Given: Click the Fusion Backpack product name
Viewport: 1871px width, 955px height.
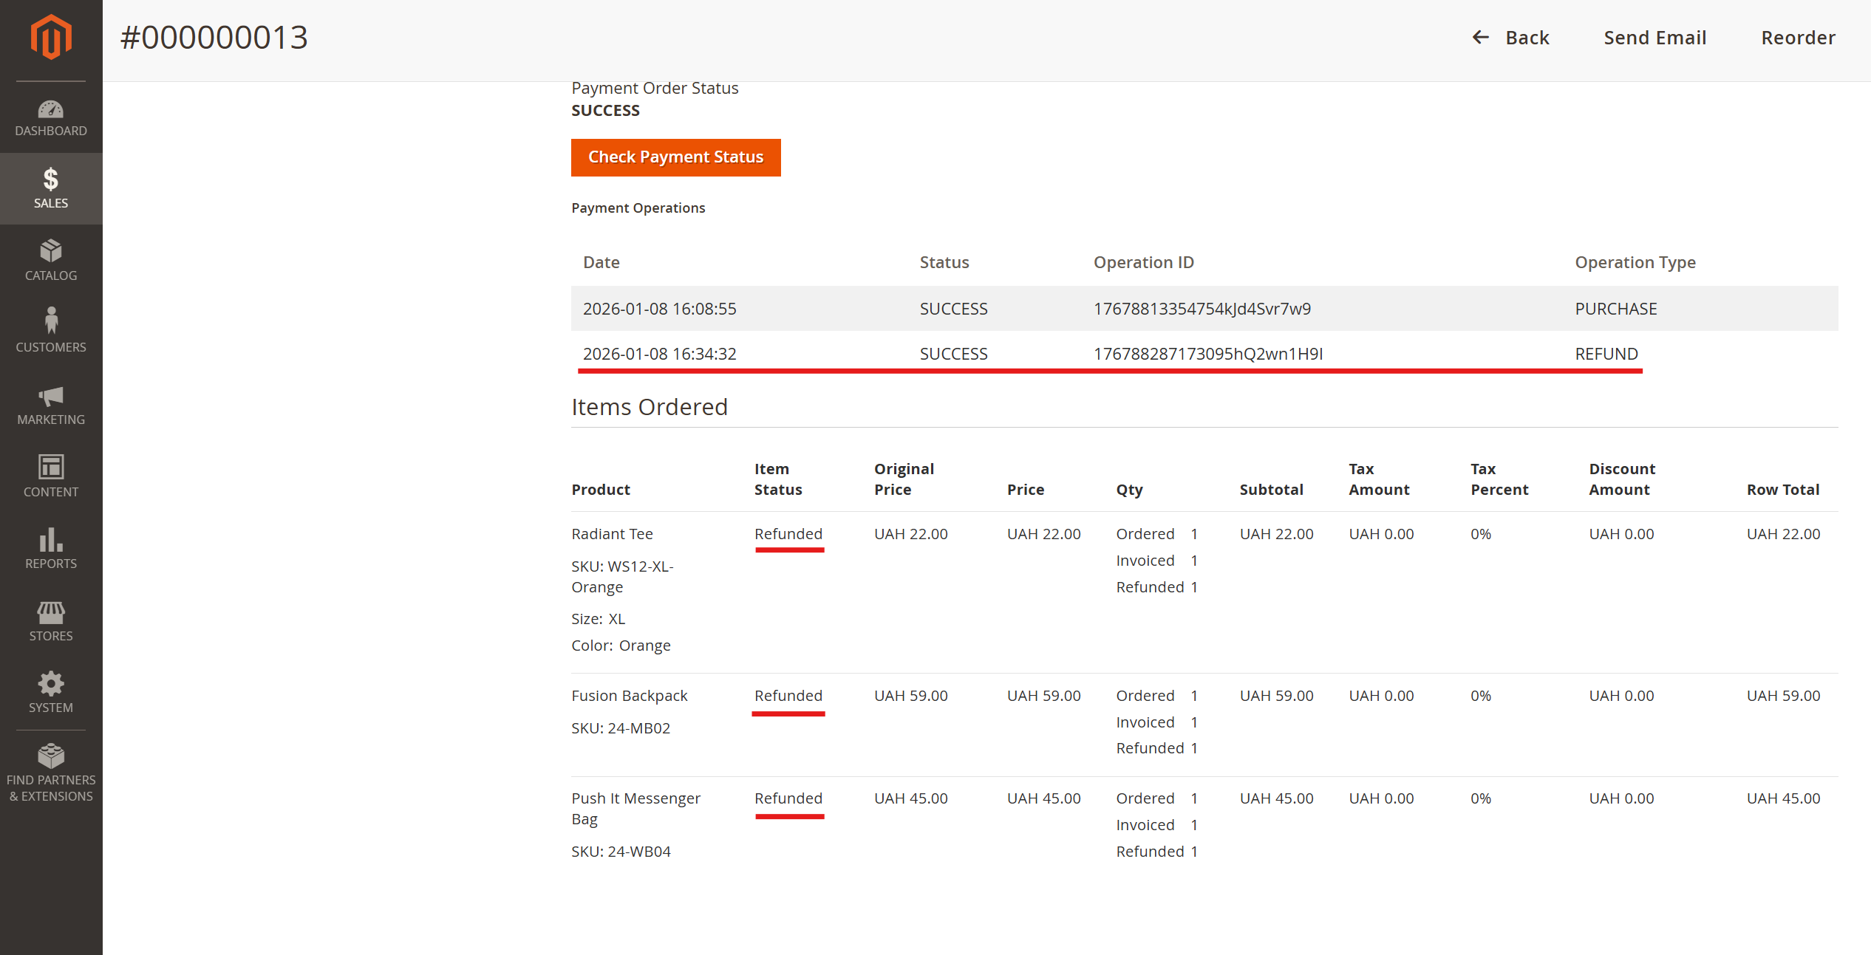Looking at the screenshot, I should coord(629,696).
